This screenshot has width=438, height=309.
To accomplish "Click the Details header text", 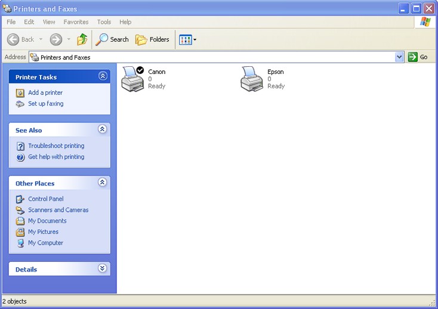I will [26, 270].
